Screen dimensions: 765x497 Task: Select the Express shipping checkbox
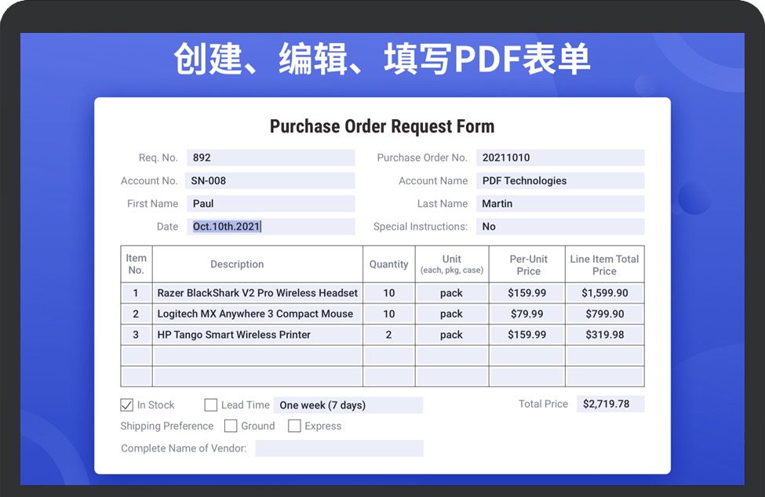294,426
